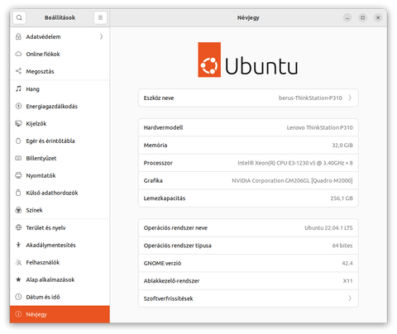Click the color wheel icon beside Színek
The width and height of the screenshot is (397, 334).
coord(18,210)
